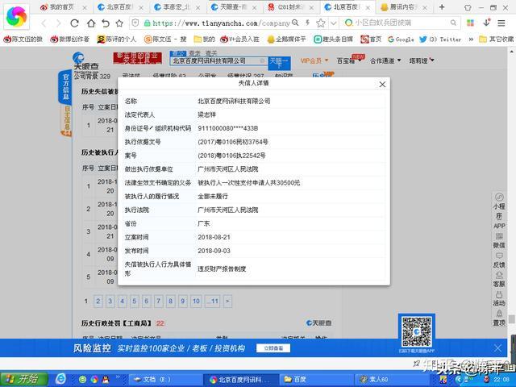Bookmark page with the star icon
Screen dimensions: 516x387
119,23
